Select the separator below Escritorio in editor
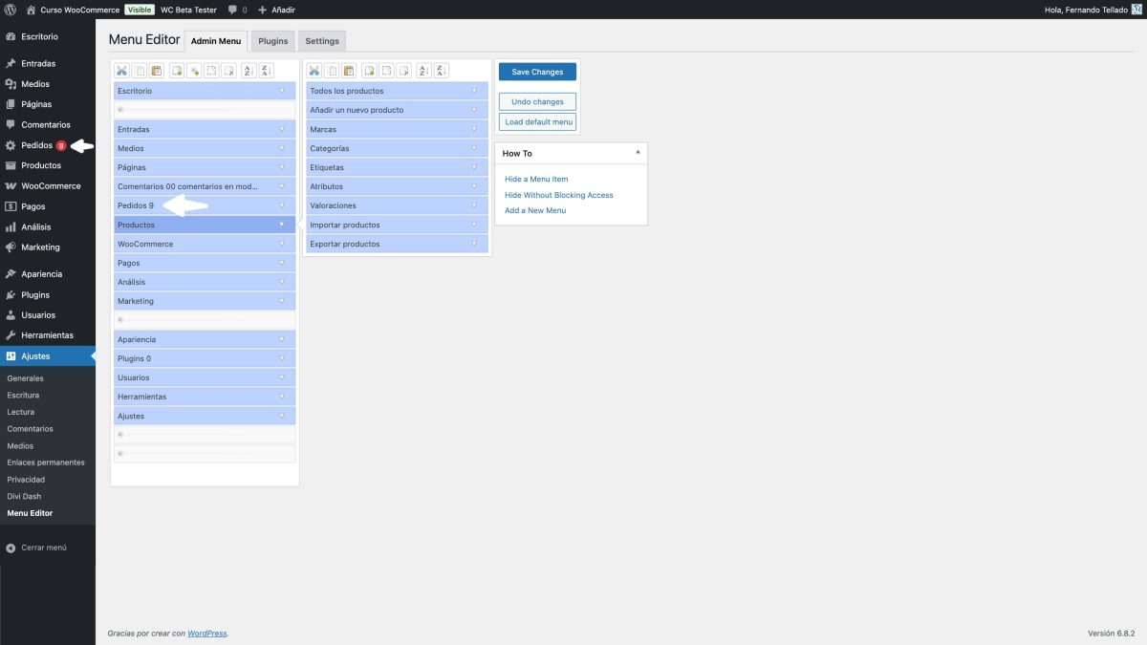 click(x=205, y=110)
